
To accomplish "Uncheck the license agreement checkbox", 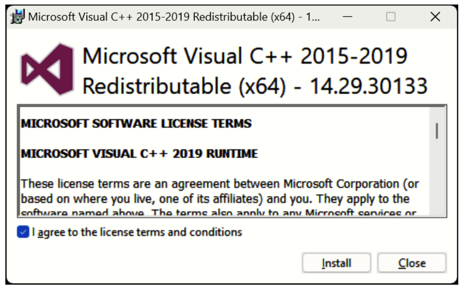I will (x=23, y=232).
